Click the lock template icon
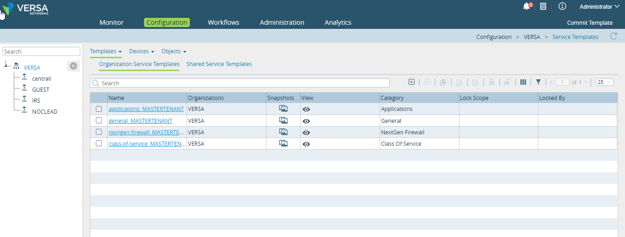625x237 pixels. pos(491,82)
